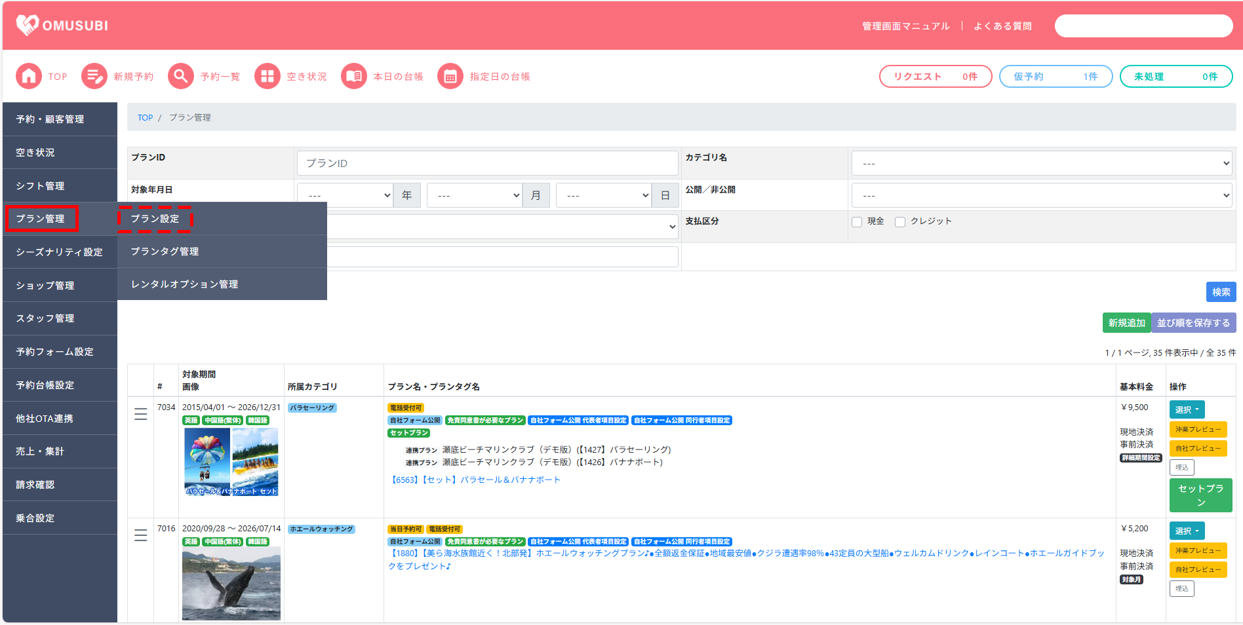
Task: Open the 公開／非公開 dropdown
Action: coord(1041,195)
